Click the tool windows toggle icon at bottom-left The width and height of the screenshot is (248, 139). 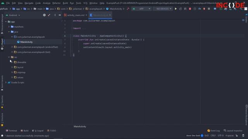pos(2,136)
